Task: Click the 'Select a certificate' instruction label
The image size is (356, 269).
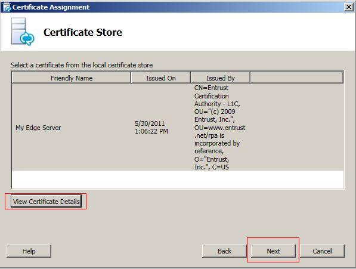Action: click(x=82, y=65)
